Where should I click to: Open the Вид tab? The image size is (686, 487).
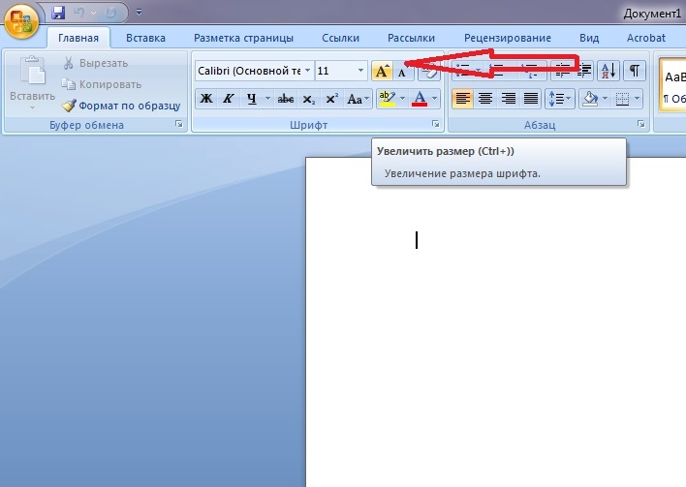coord(589,38)
